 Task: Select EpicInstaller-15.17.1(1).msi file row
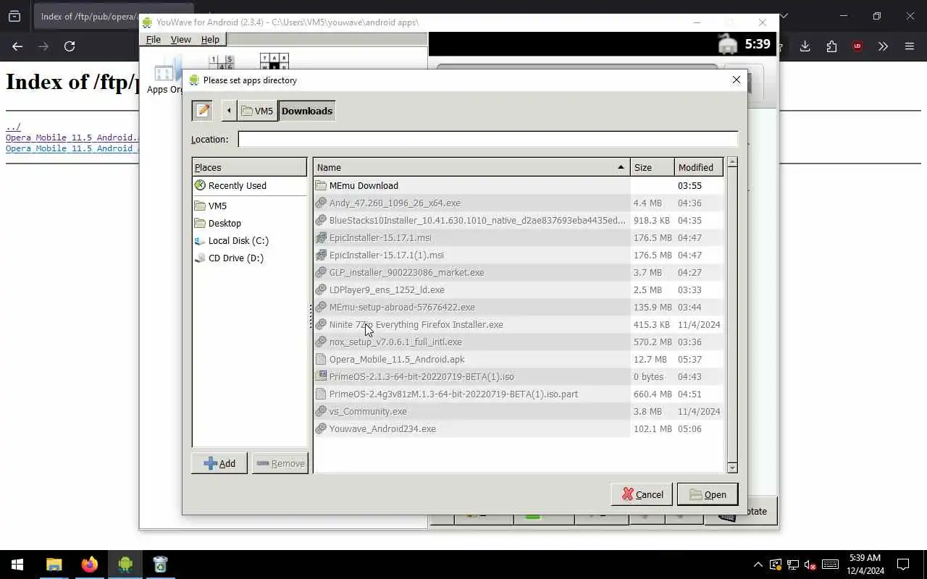pos(519,255)
